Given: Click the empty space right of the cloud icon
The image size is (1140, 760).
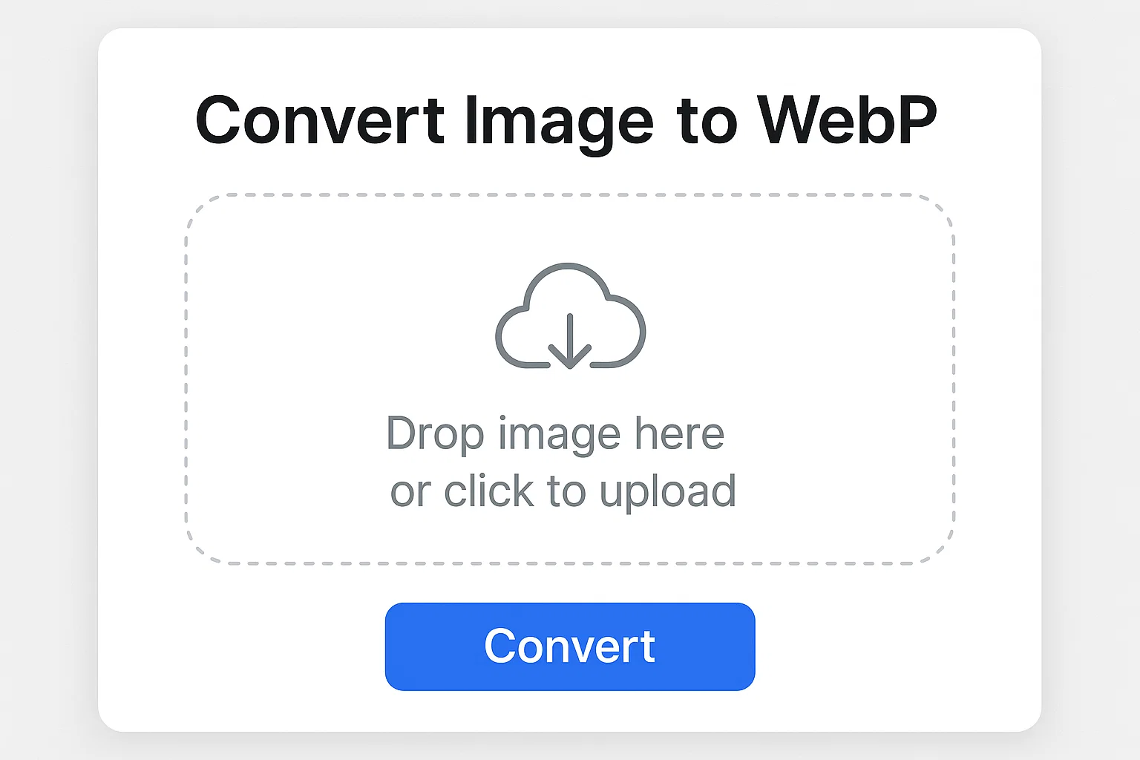Looking at the screenshot, I should pyautogui.click(x=800, y=316).
